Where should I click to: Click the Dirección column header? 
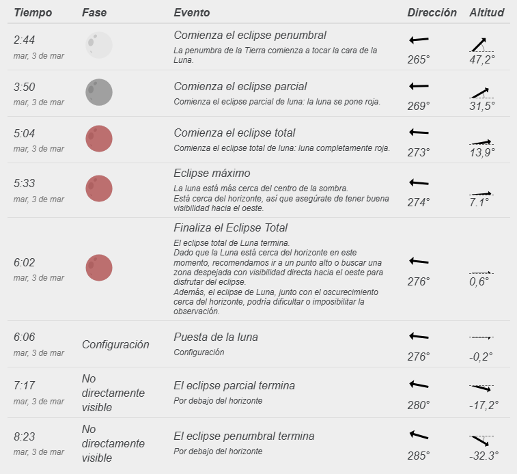coord(432,13)
